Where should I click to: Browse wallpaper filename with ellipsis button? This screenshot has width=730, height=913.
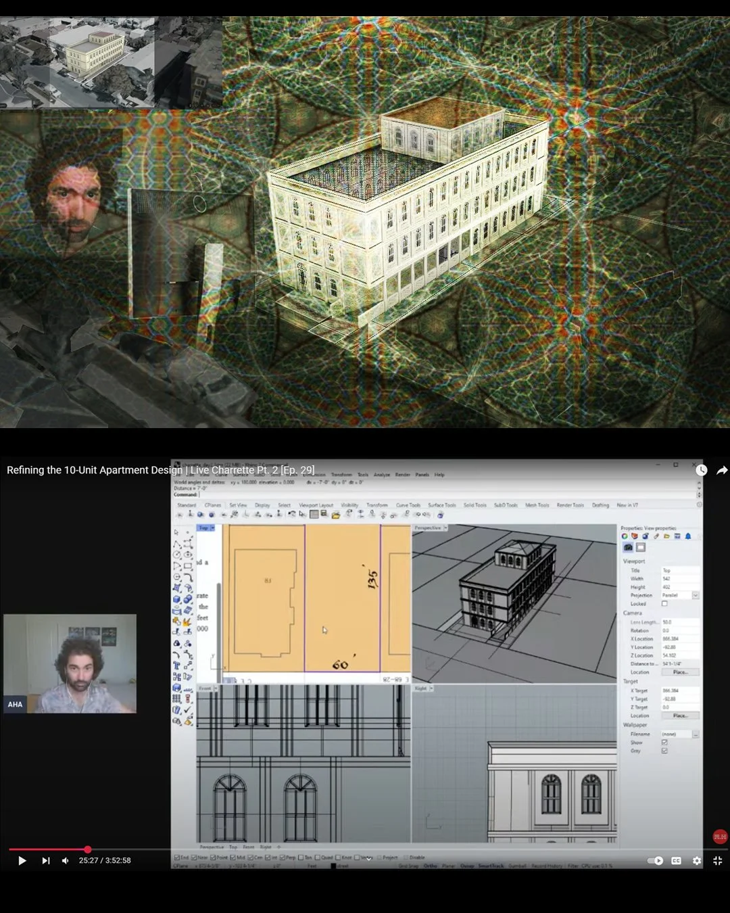(696, 735)
